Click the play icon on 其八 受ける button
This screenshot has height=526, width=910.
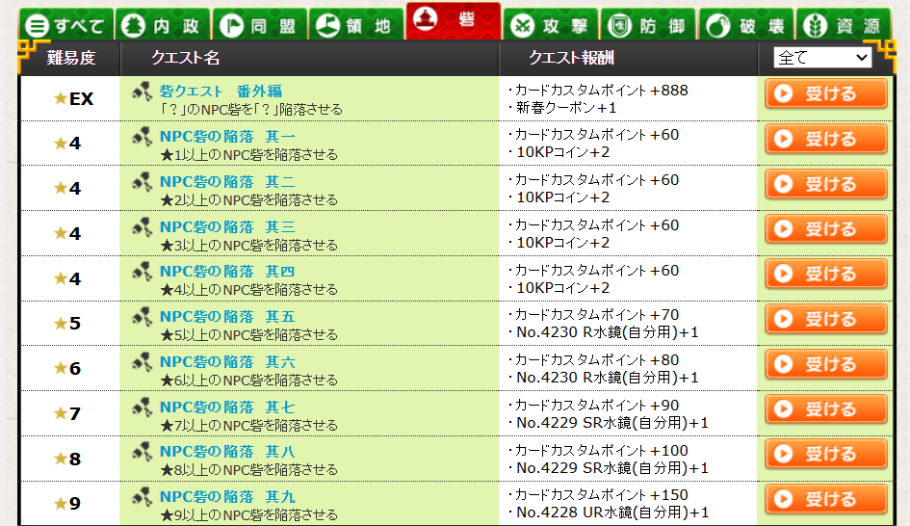coord(784,455)
